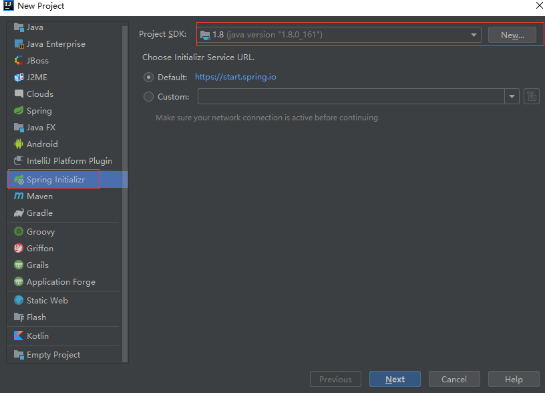This screenshot has width=545, height=393.
Task: Select Empty Project entry
Action: (64, 354)
